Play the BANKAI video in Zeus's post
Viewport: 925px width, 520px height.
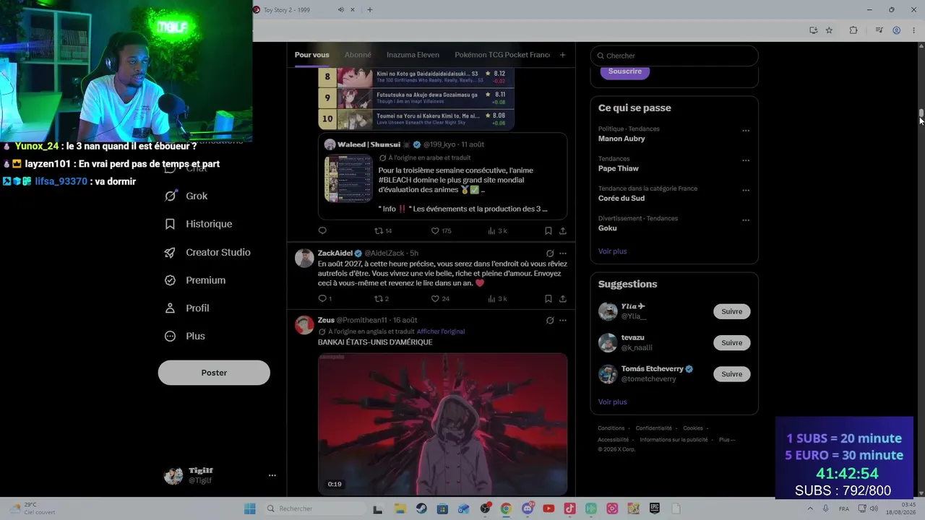(442, 424)
